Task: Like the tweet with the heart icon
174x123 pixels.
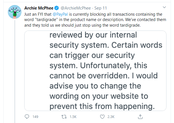Action: pos(102,117)
